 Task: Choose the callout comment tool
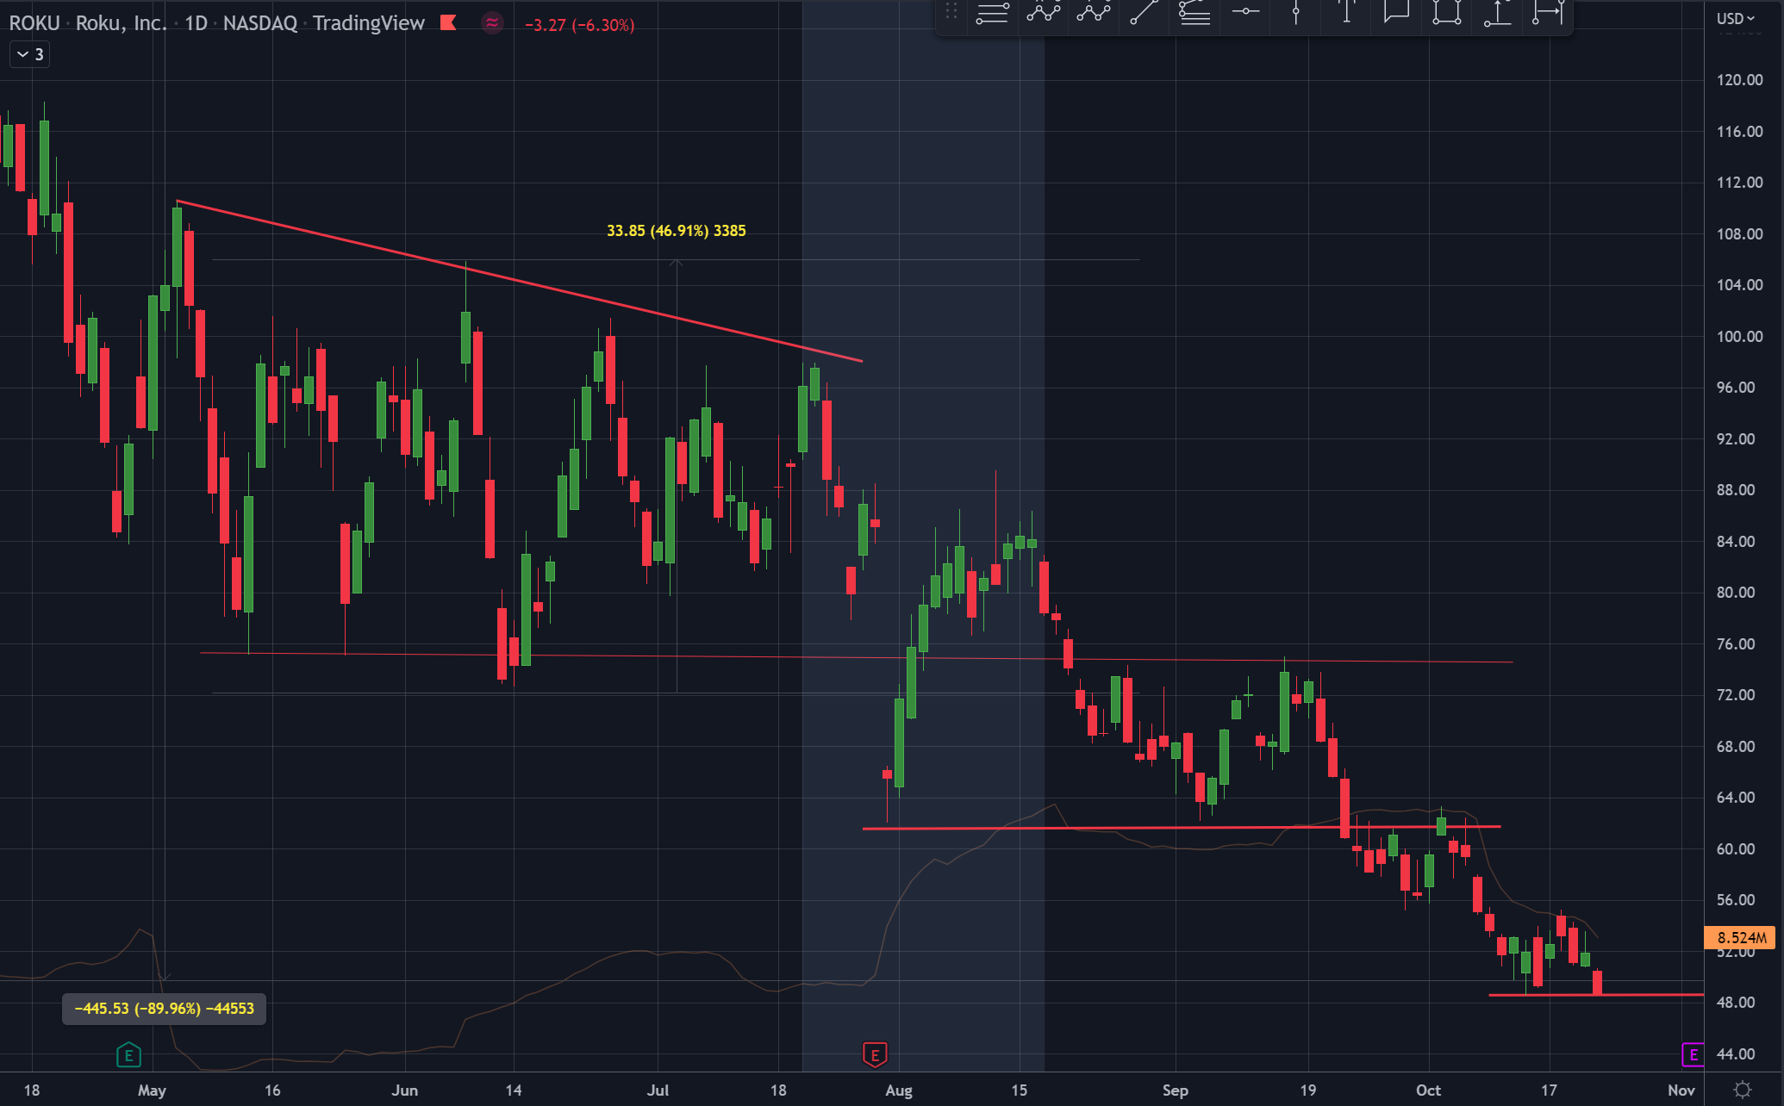pos(1396,12)
